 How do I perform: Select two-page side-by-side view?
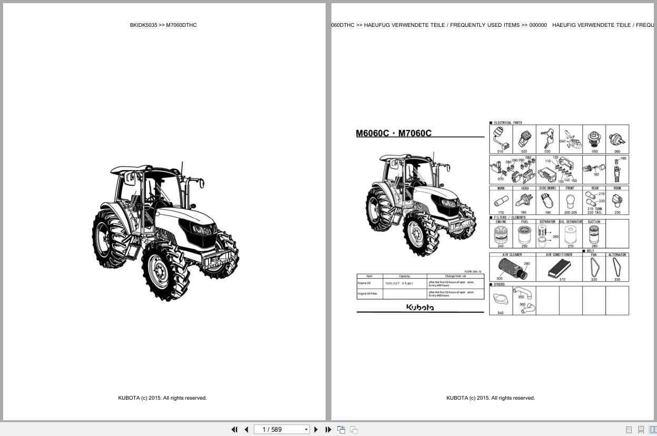pos(653,430)
